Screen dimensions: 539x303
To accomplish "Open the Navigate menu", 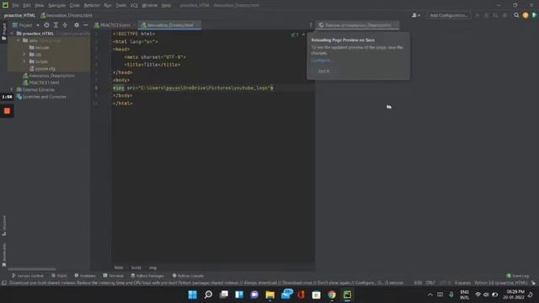I will [x=56, y=6].
